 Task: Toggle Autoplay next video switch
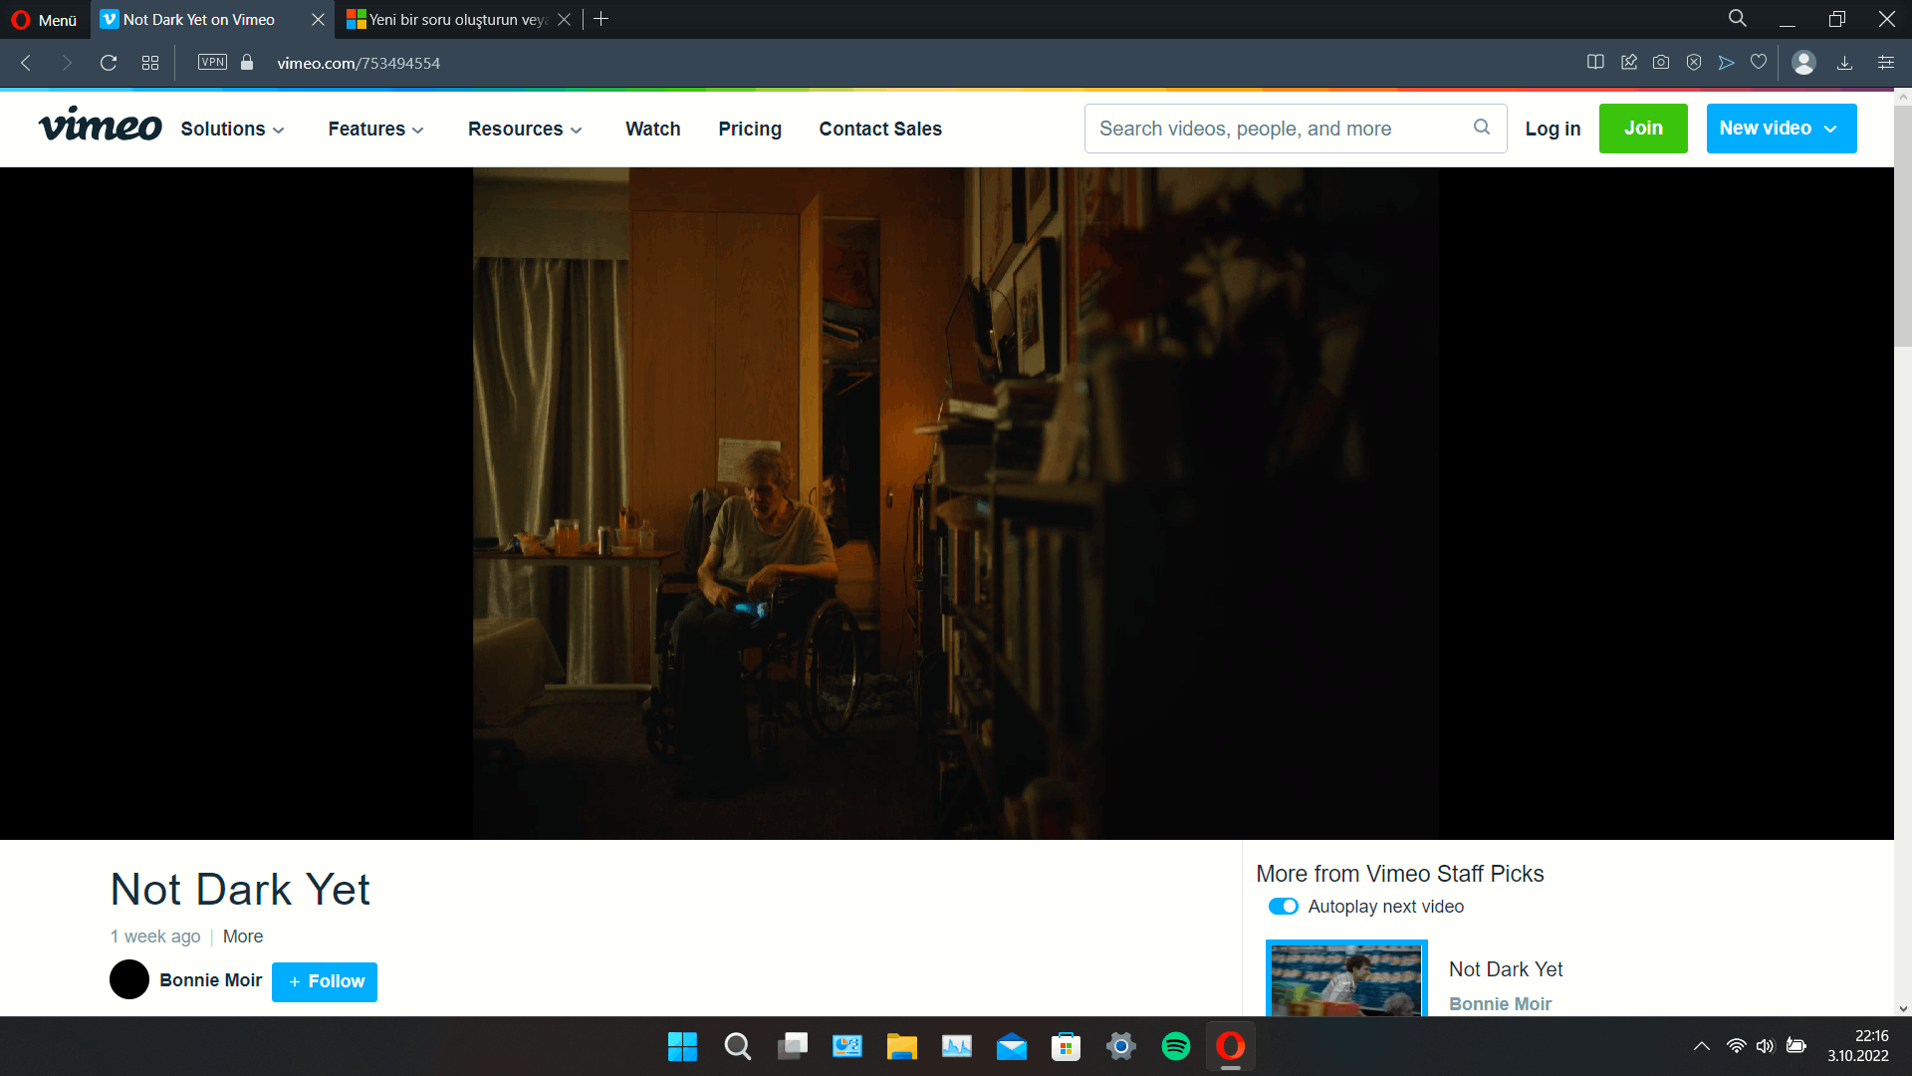pyautogui.click(x=1283, y=907)
